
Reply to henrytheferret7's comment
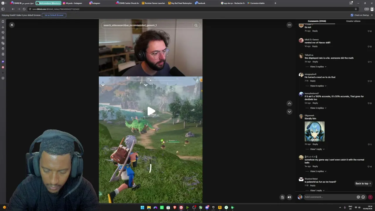(x=315, y=103)
